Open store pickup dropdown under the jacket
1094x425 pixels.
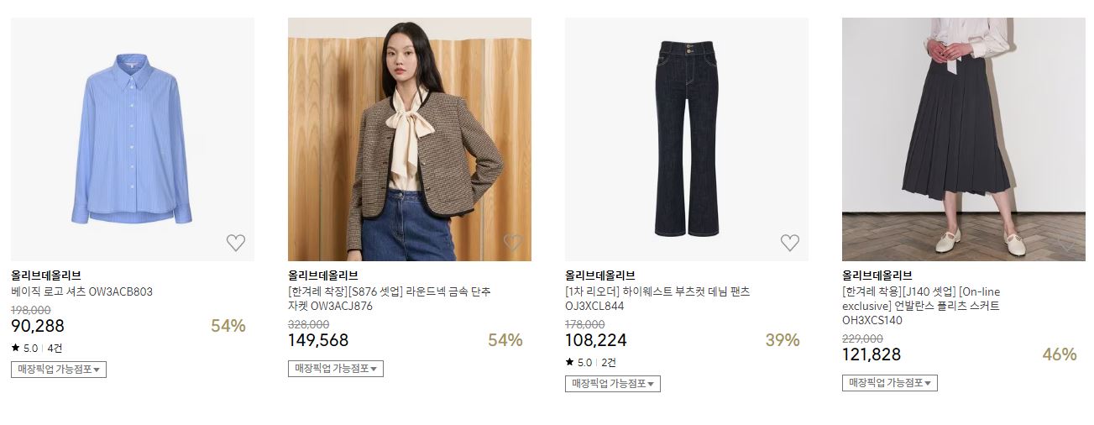coord(336,369)
